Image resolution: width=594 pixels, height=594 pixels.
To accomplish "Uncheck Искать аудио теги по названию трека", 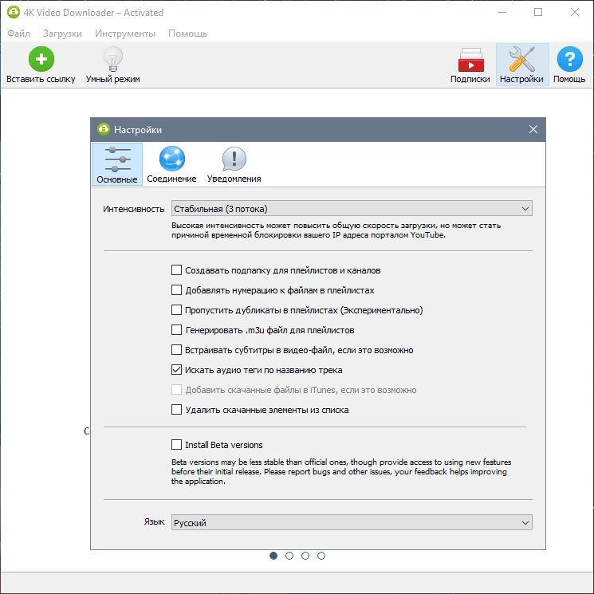I will 176,370.
